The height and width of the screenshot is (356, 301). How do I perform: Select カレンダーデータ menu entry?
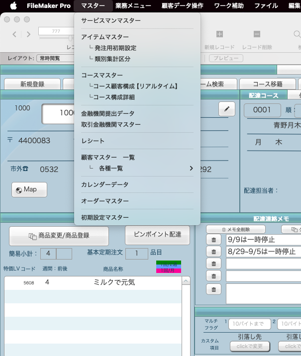(137, 184)
